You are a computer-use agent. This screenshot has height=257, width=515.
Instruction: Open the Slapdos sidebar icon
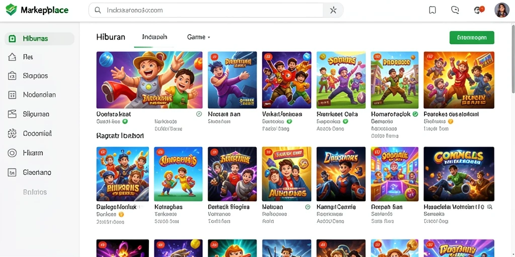12,76
